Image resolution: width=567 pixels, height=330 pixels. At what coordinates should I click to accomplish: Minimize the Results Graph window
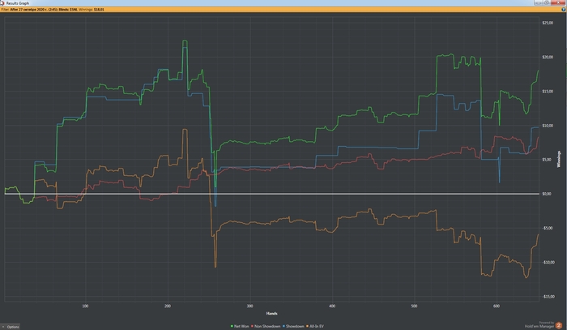[538, 2]
